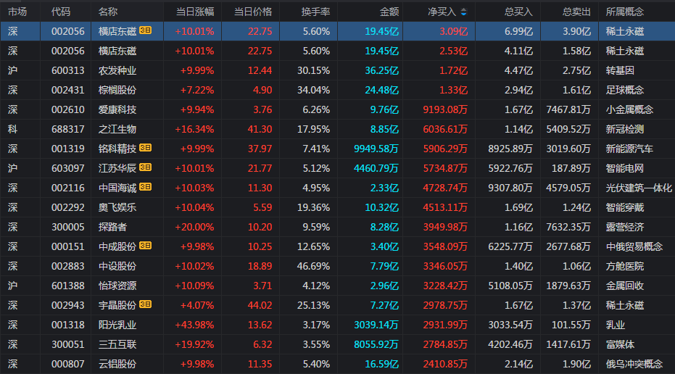675x374 pixels.
Task: Click stock code 688317
Action: (68, 129)
